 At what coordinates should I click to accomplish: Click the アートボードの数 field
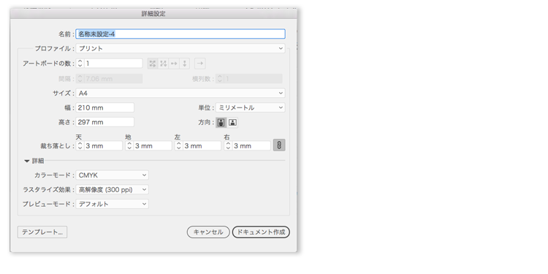coord(113,64)
